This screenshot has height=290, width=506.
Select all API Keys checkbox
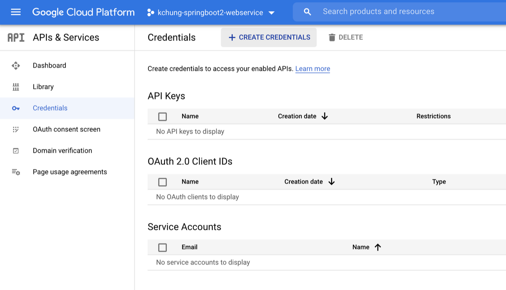click(163, 116)
